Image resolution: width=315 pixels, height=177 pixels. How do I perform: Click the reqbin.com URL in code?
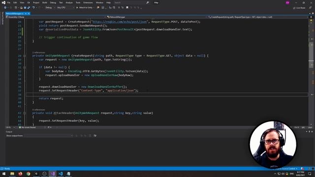coord(120,22)
